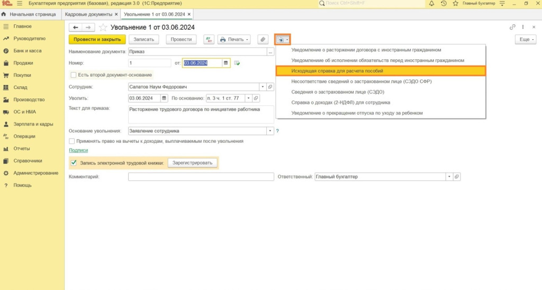This screenshot has width=542, height=290.
Task: Navigate back with the left arrow button
Action: coord(76,28)
